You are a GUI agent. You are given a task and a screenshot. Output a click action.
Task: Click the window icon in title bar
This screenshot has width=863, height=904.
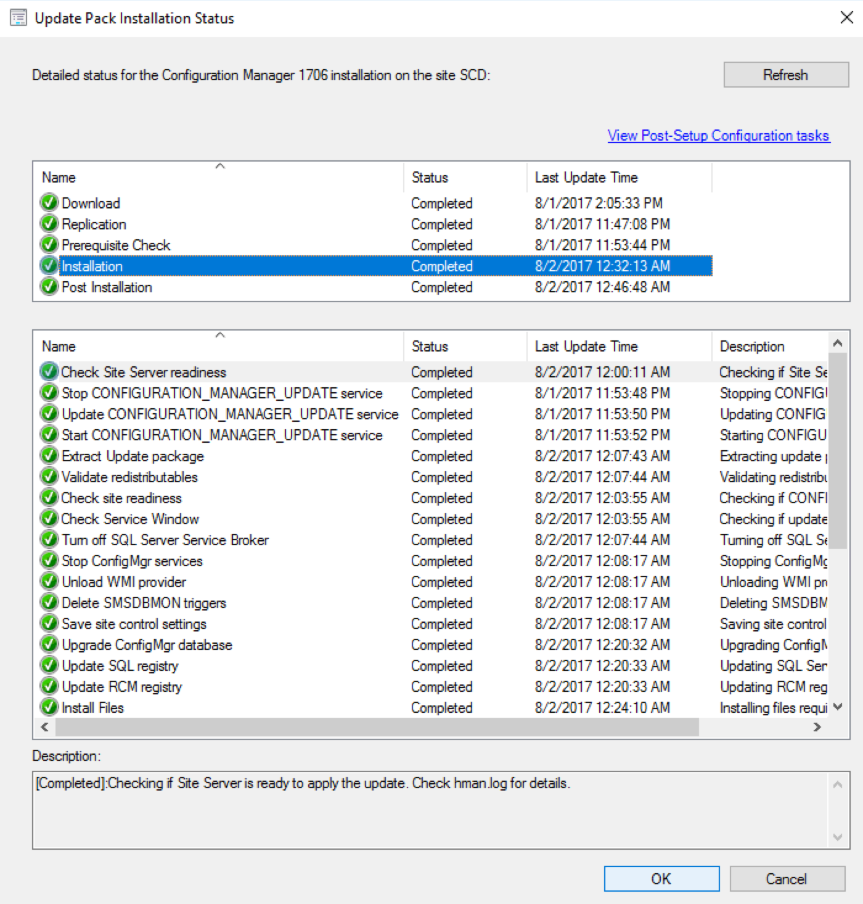[x=18, y=18]
